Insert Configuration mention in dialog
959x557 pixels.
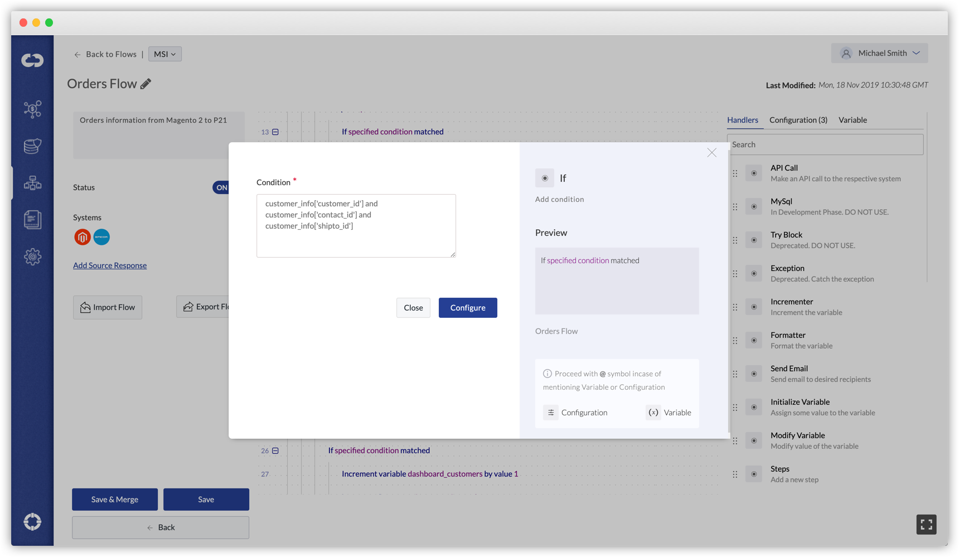pyautogui.click(x=575, y=413)
